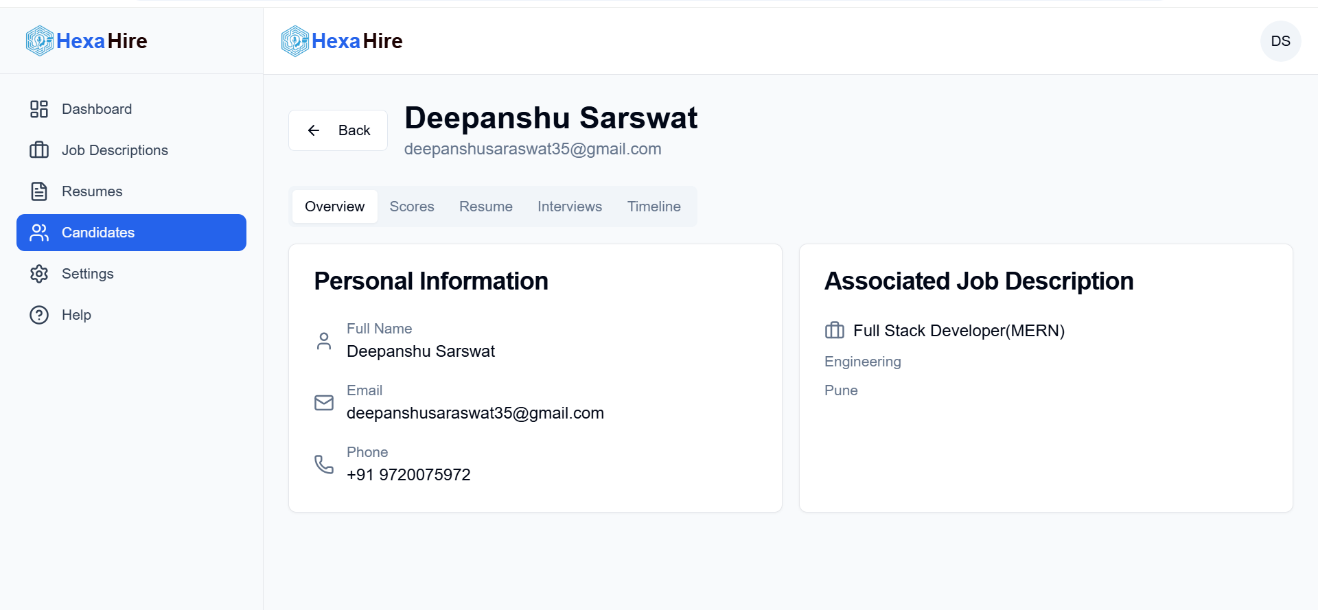
Task: Open Job Descriptions in the sidebar
Action: point(131,150)
